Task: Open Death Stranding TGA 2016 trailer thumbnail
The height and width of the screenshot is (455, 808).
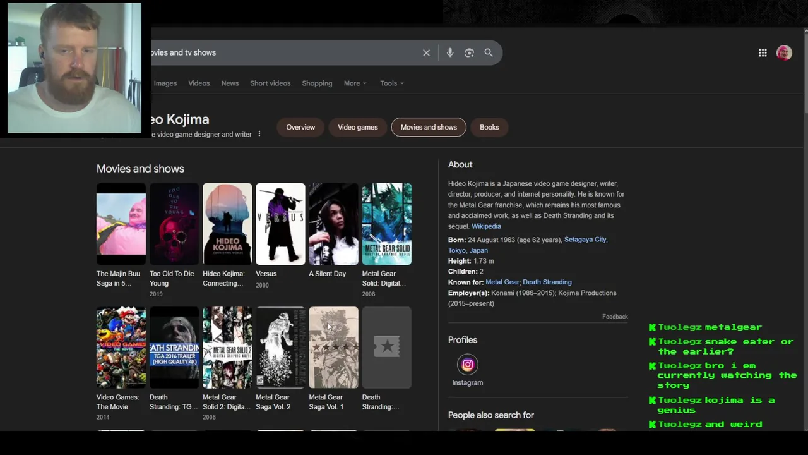Action: pyautogui.click(x=174, y=348)
